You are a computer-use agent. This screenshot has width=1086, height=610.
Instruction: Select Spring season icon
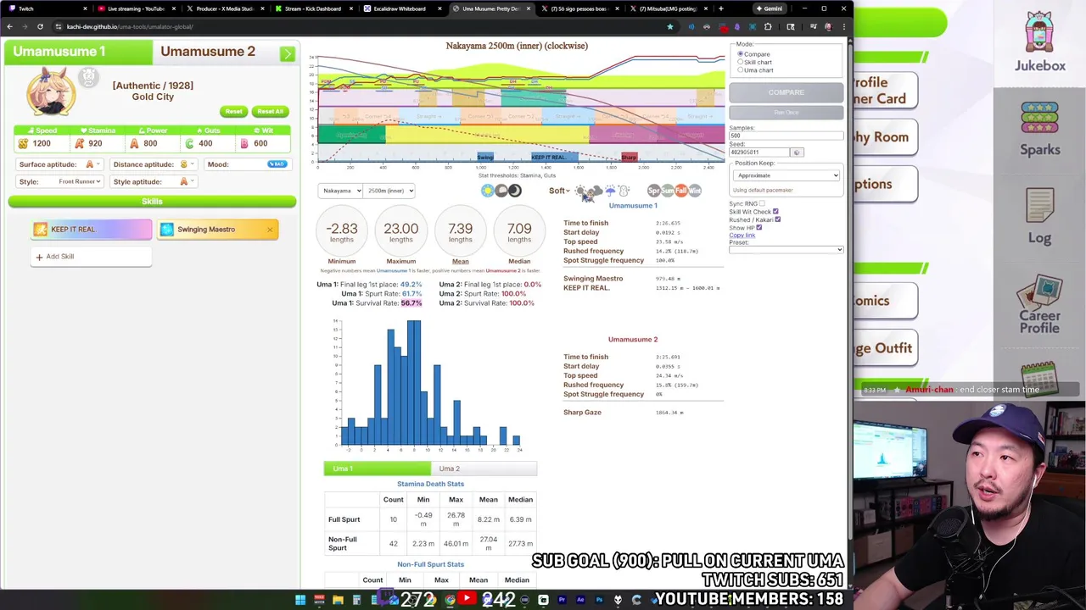point(654,191)
